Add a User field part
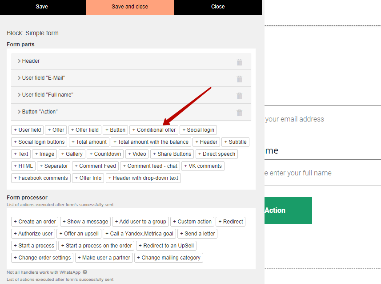This screenshot has width=381, height=284. (x=27, y=130)
